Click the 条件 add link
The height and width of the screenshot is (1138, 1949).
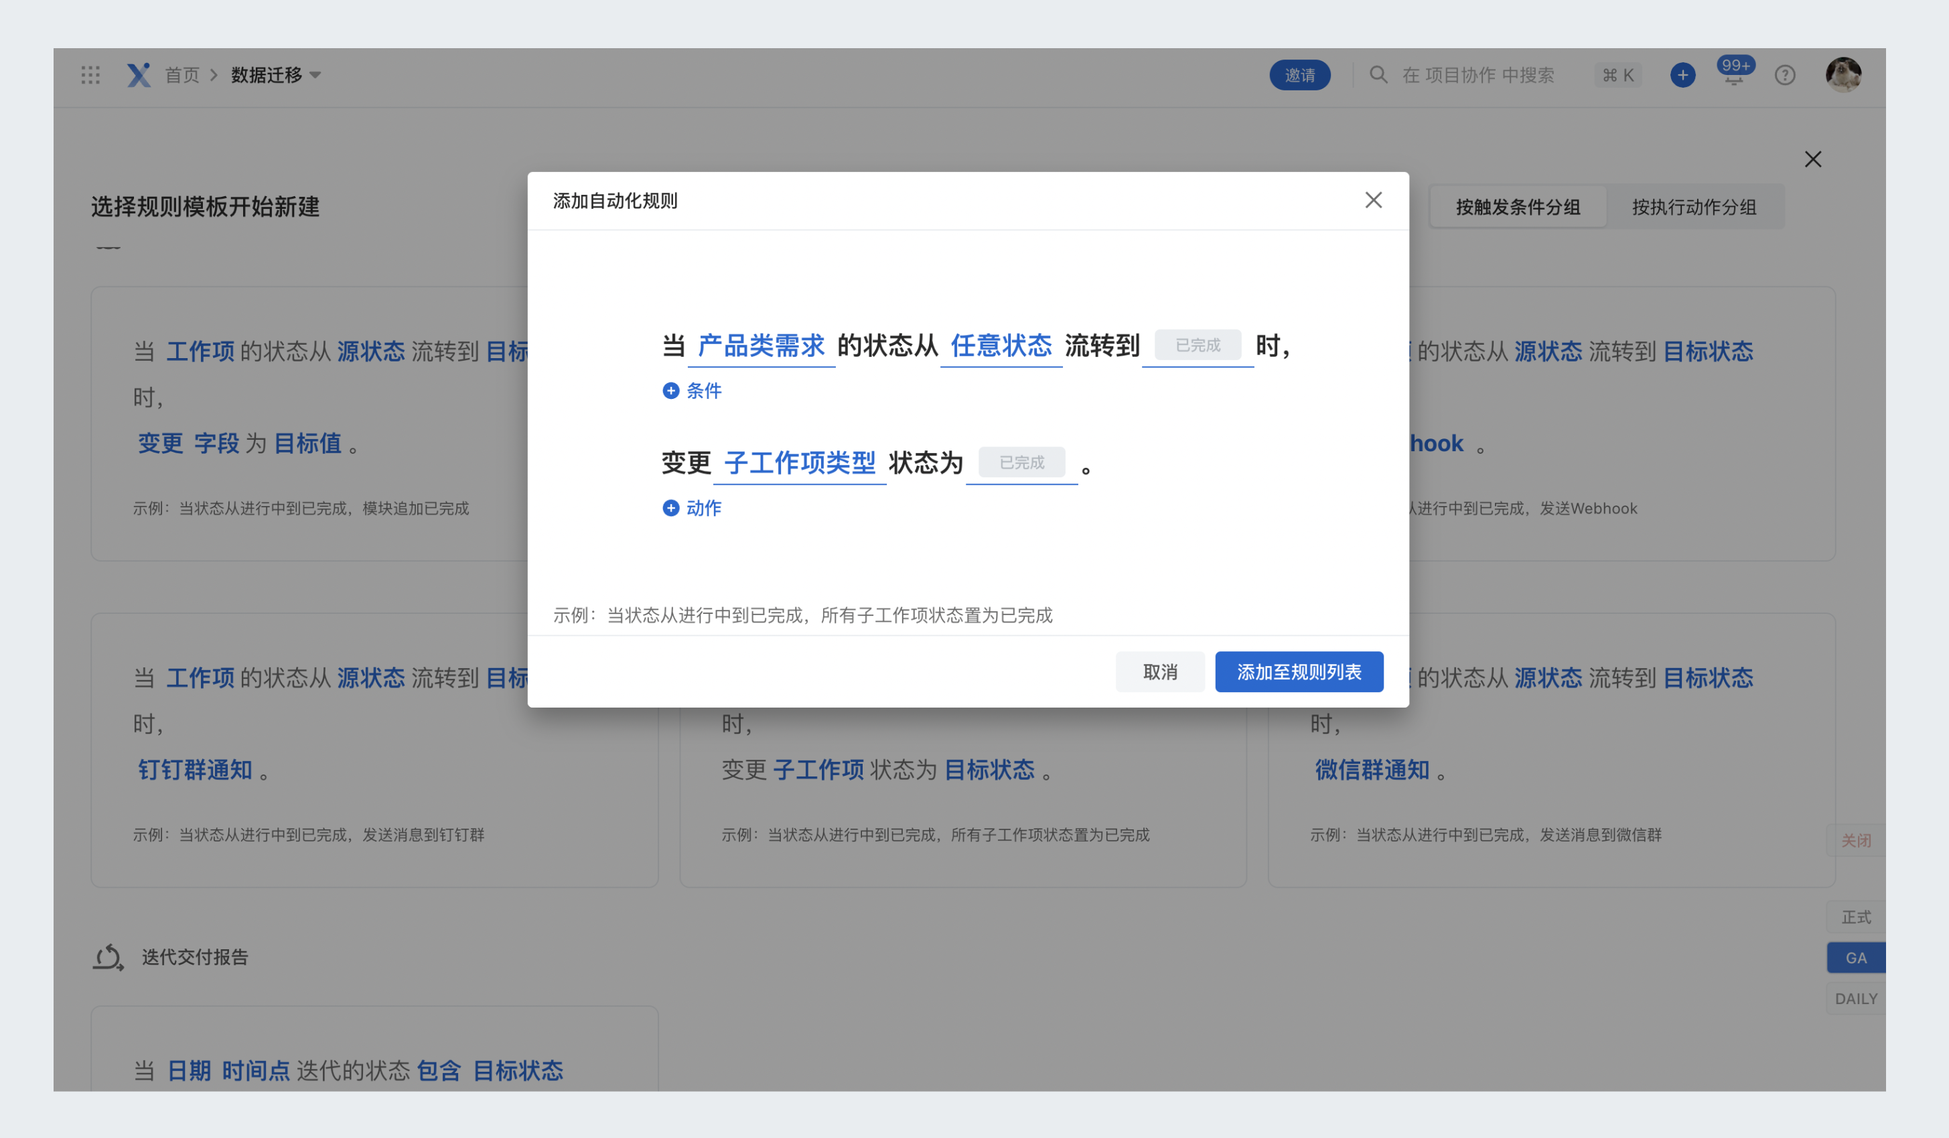tap(703, 390)
